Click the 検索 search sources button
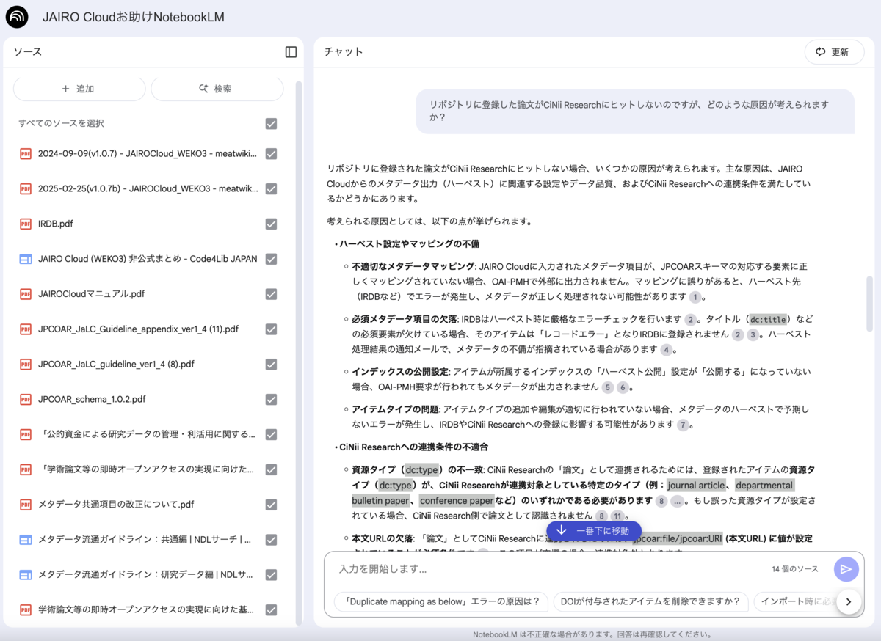881x641 pixels. (217, 89)
